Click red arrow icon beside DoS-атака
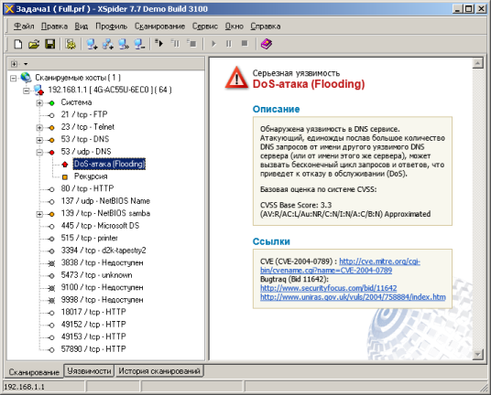 point(65,165)
